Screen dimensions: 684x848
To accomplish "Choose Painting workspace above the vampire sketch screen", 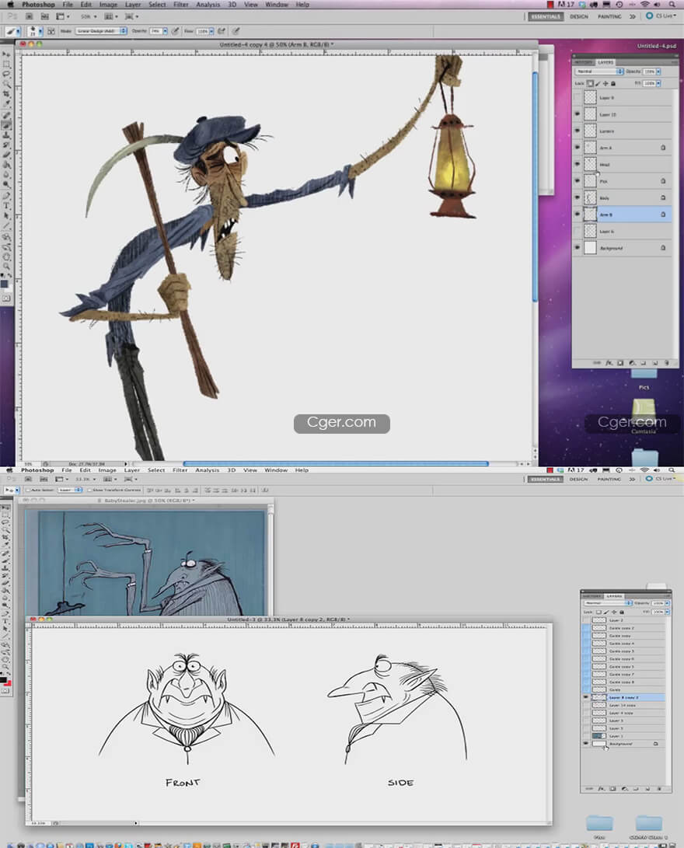I will (609, 479).
